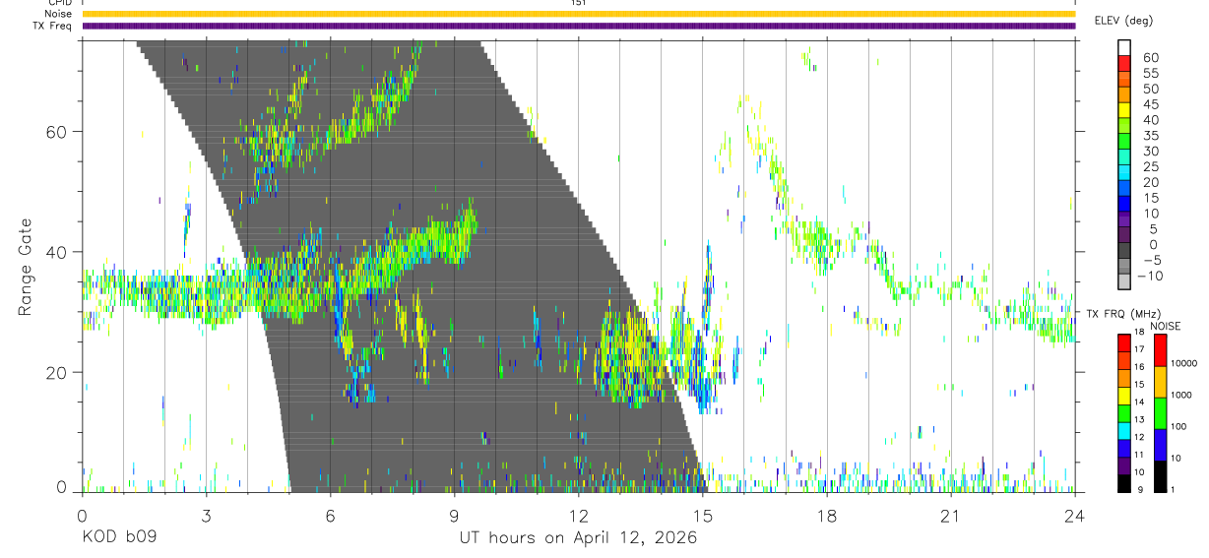The image size is (1209, 558).
Task: Click the "UT hours on April 12, 2026" label
Action: coord(578,537)
